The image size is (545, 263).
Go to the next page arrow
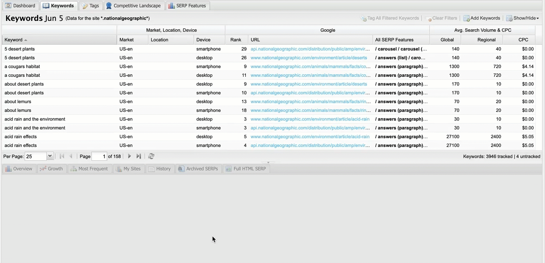pos(130,156)
